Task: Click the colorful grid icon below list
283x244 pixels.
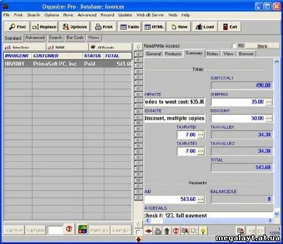Action: (x=82, y=230)
